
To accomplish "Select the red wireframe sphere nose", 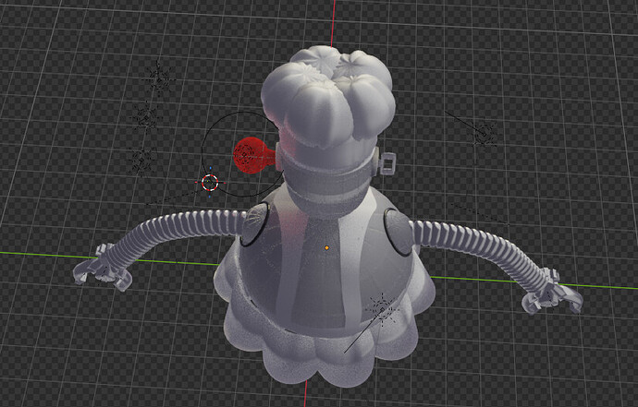I will [249, 156].
